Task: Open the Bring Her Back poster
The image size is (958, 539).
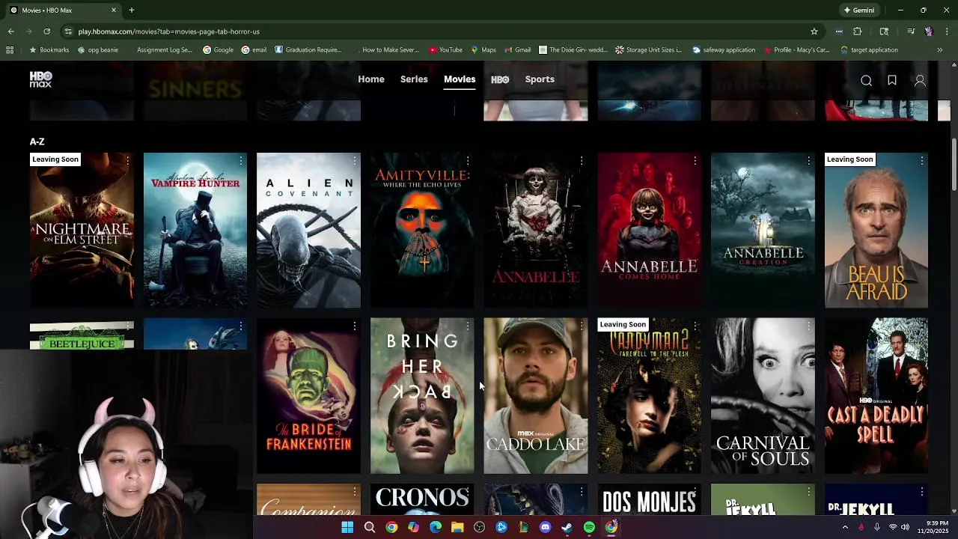Action: (x=422, y=396)
